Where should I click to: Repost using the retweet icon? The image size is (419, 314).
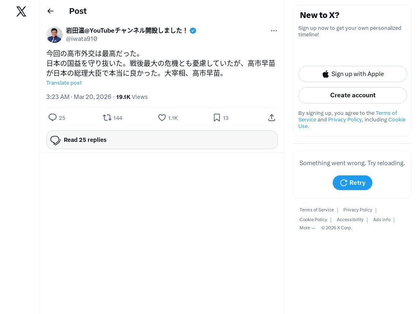coord(107,118)
